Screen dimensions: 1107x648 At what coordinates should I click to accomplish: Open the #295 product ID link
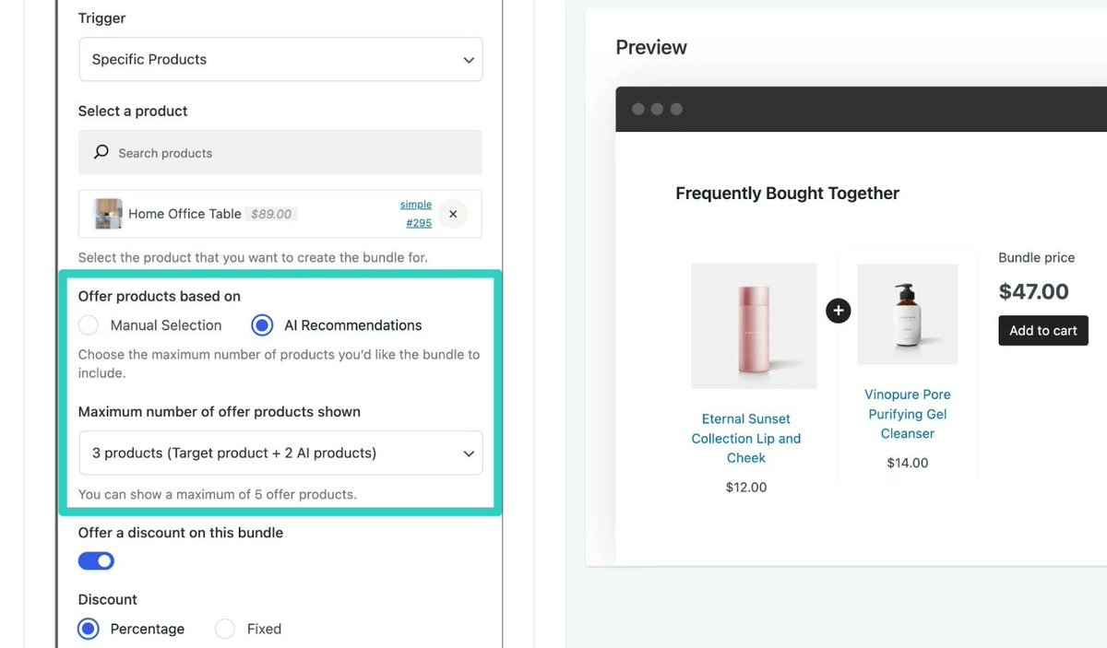419,223
